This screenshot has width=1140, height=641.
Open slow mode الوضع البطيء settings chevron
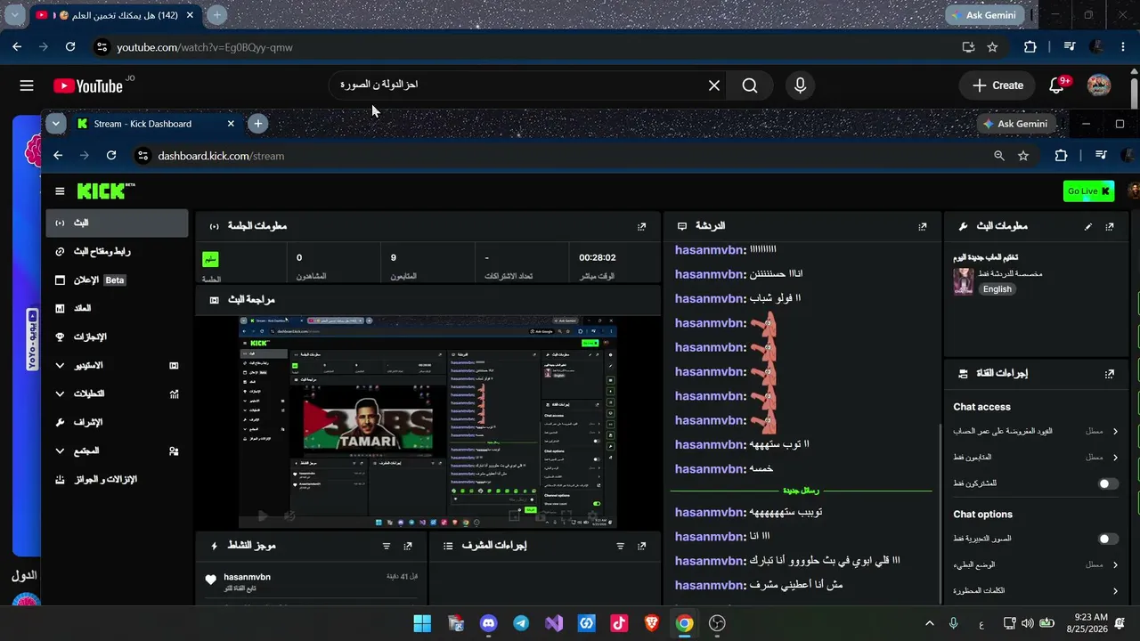click(x=1115, y=565)
